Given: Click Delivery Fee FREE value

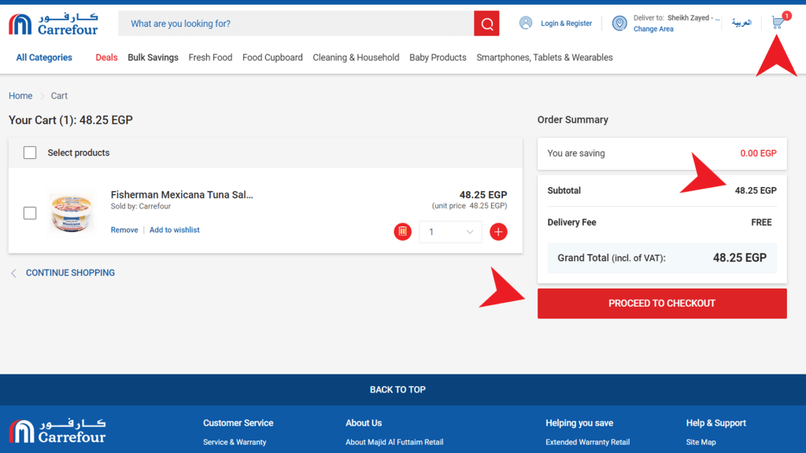Looking at the screenshot, I should pyautogui.click(x=761, y=223).
